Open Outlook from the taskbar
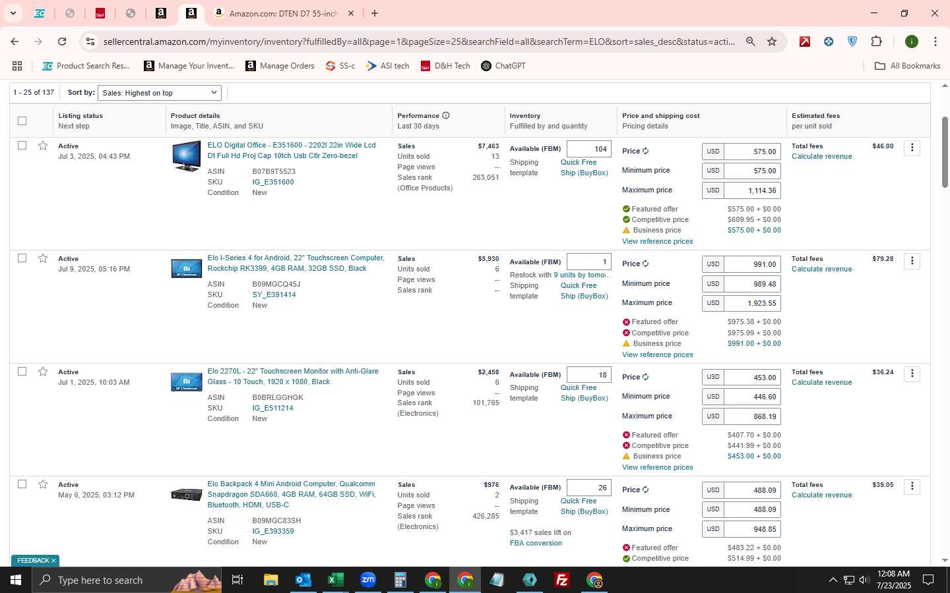 point(303,580)
